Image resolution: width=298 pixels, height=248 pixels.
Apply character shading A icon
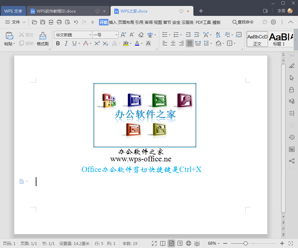point(148,43)
